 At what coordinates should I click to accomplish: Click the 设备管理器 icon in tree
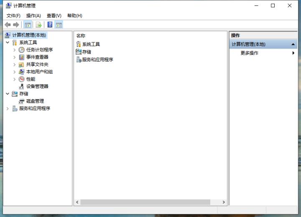pos(21,86)
